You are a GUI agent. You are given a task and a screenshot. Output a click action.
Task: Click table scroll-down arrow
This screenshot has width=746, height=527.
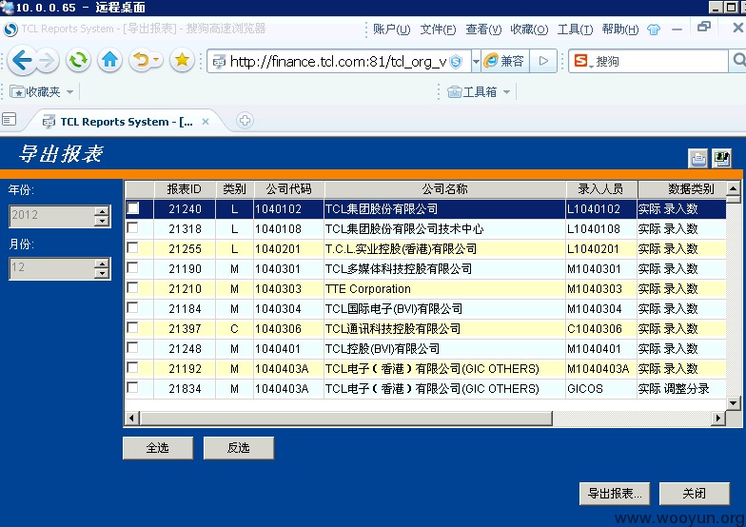click(x=733, y=403)
